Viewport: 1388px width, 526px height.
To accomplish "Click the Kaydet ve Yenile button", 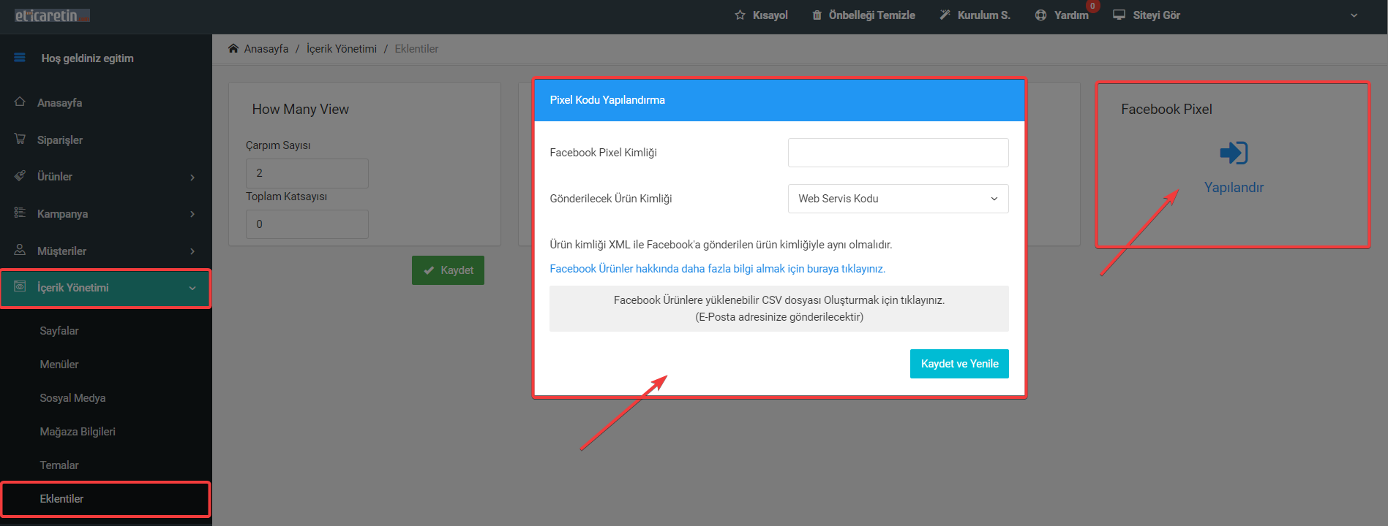I will pos(959,364).
